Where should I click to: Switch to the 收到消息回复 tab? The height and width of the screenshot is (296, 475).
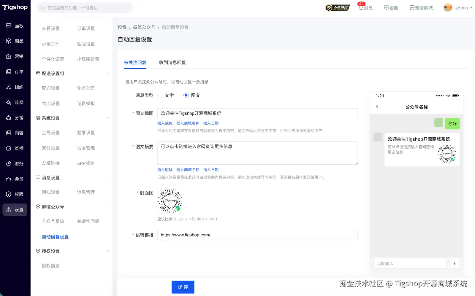[172, 63]
